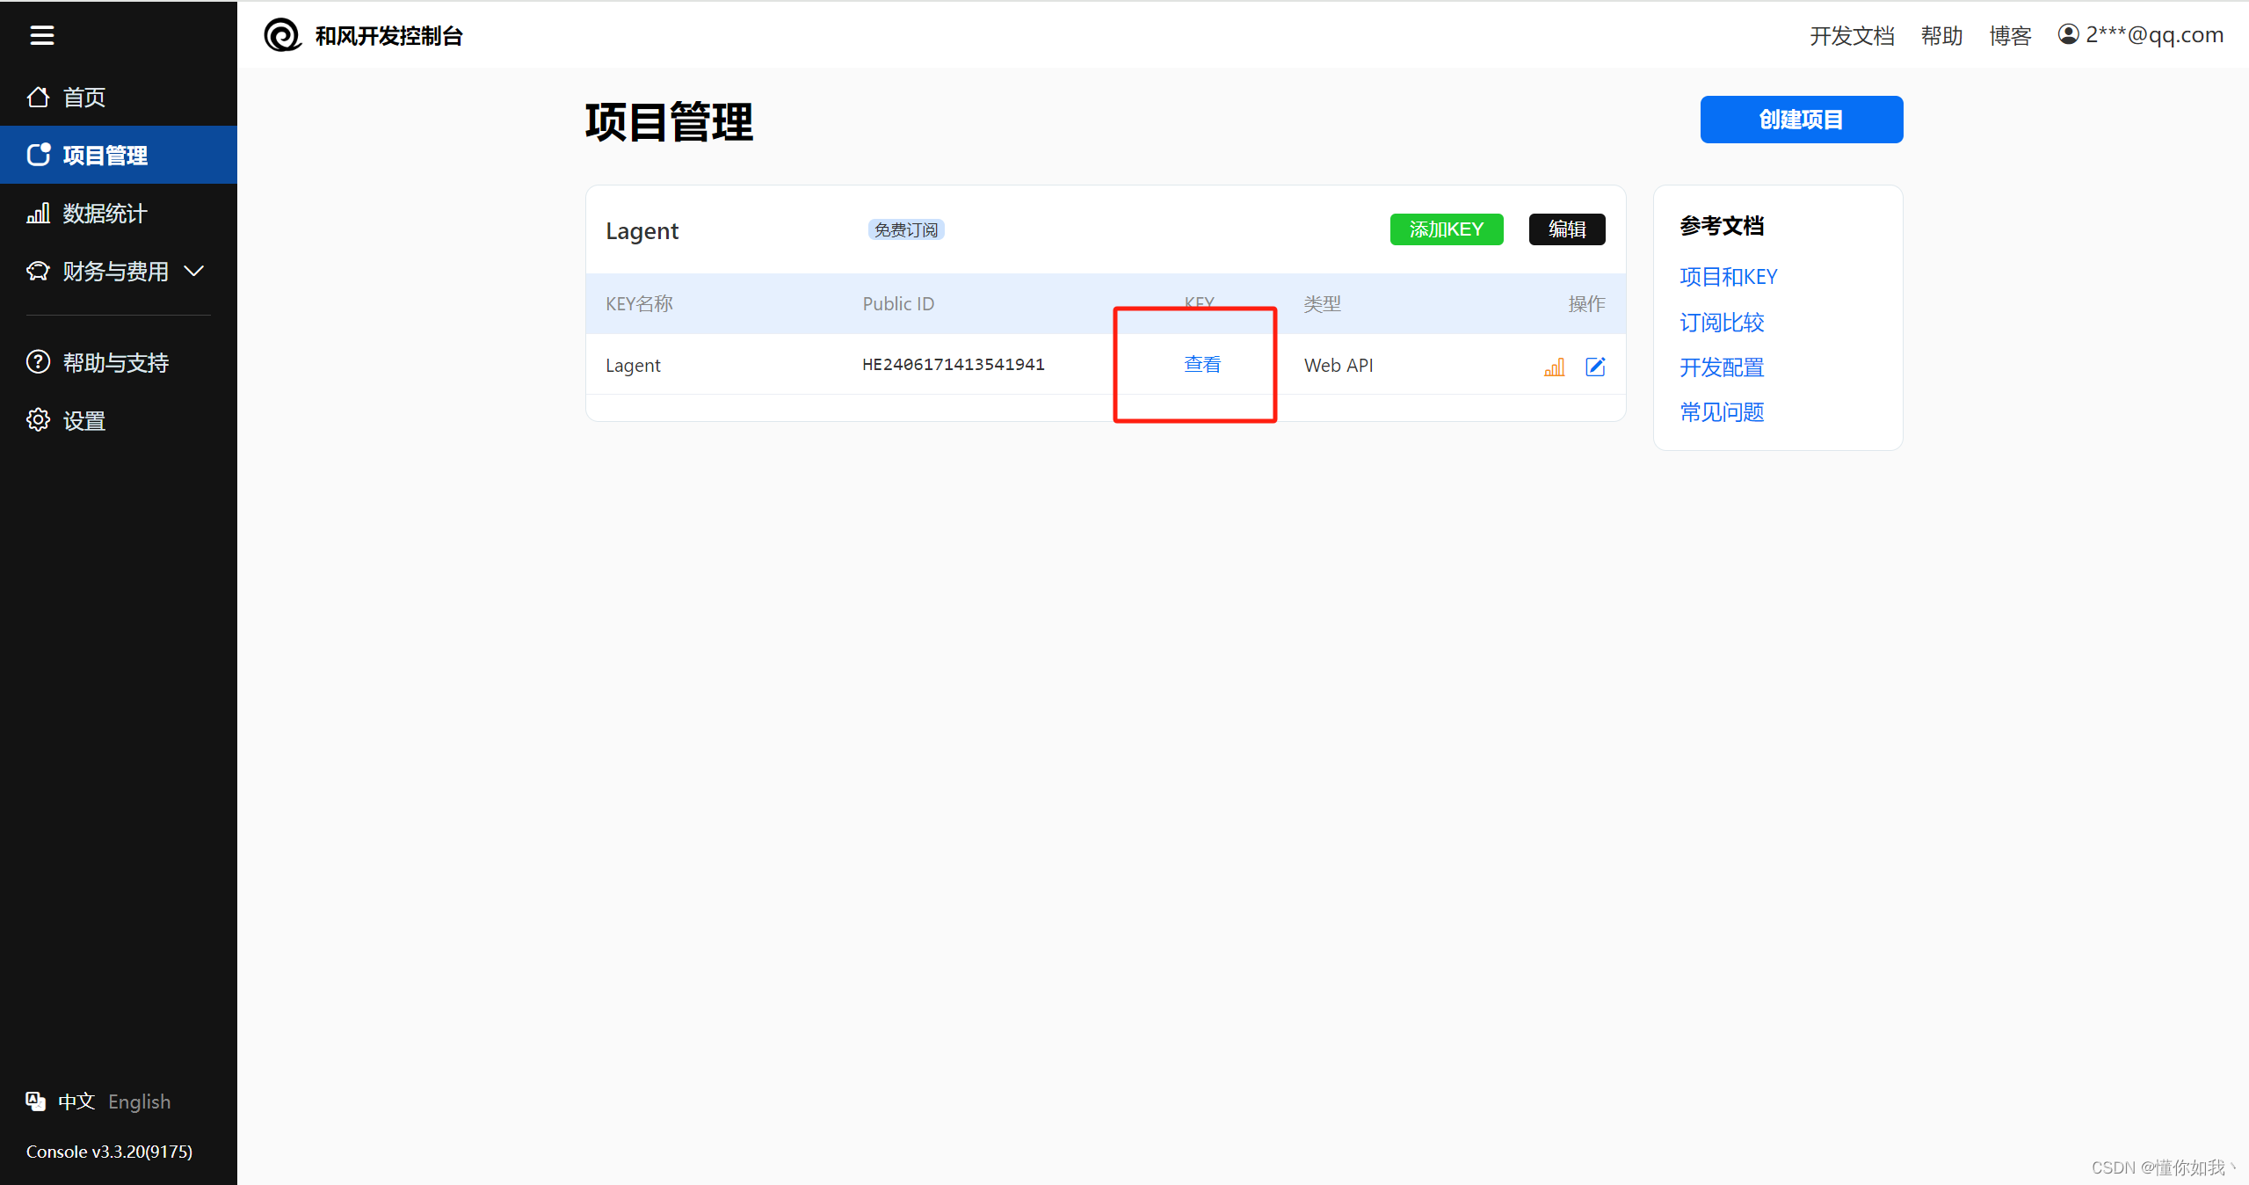The width and height of the screenshot is (2249, 1185).
Task: Click the Lagent key name cell
Action: 633,365
